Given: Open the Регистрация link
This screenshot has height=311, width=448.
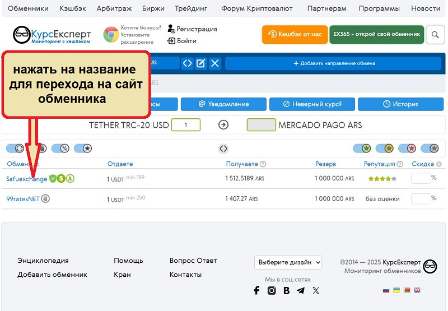Looking at the screenshot, I should pyautogui.click(x=193, y=29).
